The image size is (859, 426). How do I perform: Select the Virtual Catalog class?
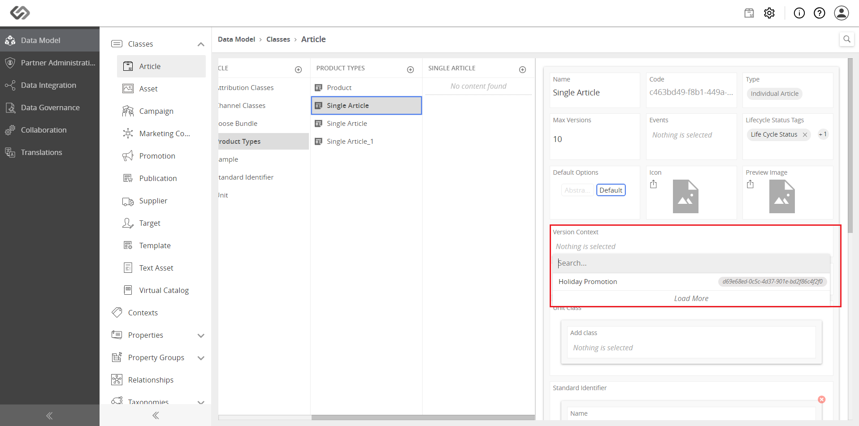[161, 290]
